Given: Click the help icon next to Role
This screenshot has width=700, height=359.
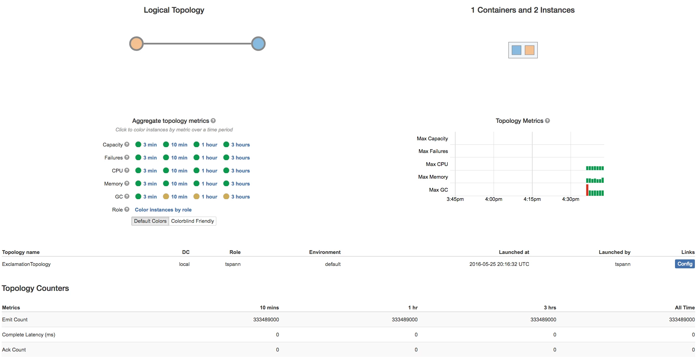Looking at the screenshot, I should point(127,209).
